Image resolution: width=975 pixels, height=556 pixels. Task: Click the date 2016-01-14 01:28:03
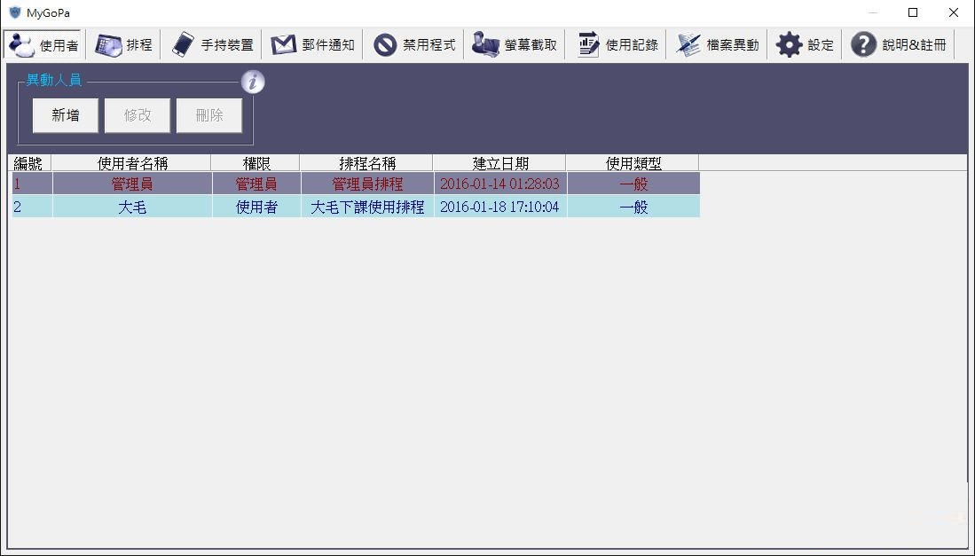500,184
